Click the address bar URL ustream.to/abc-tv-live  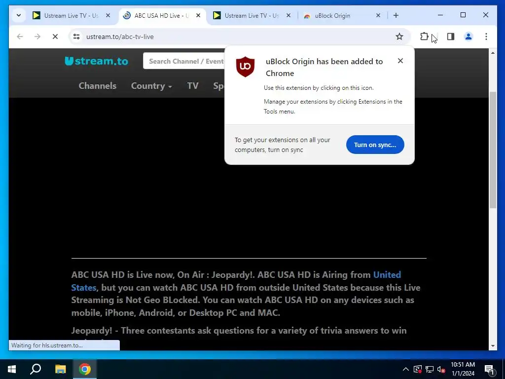120,37
